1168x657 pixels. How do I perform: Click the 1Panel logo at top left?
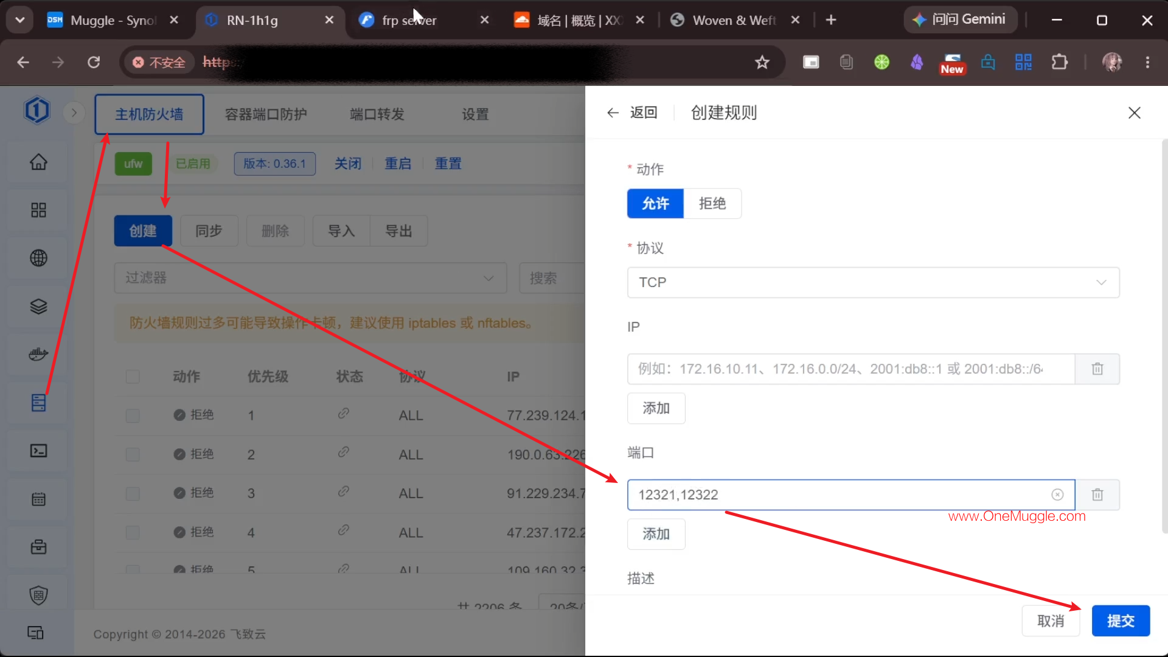[x=37, y=111]
